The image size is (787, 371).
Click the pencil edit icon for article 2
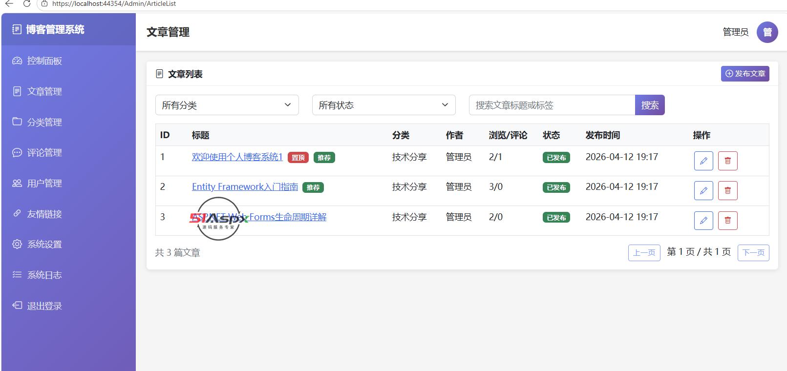703,190
